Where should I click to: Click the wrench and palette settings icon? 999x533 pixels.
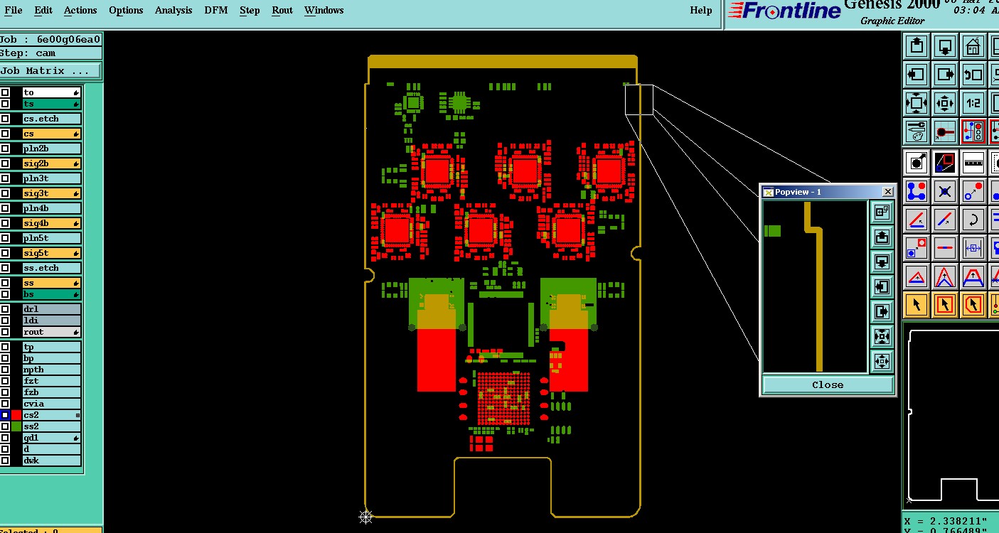pyautogui.click(x=917, y=131)
